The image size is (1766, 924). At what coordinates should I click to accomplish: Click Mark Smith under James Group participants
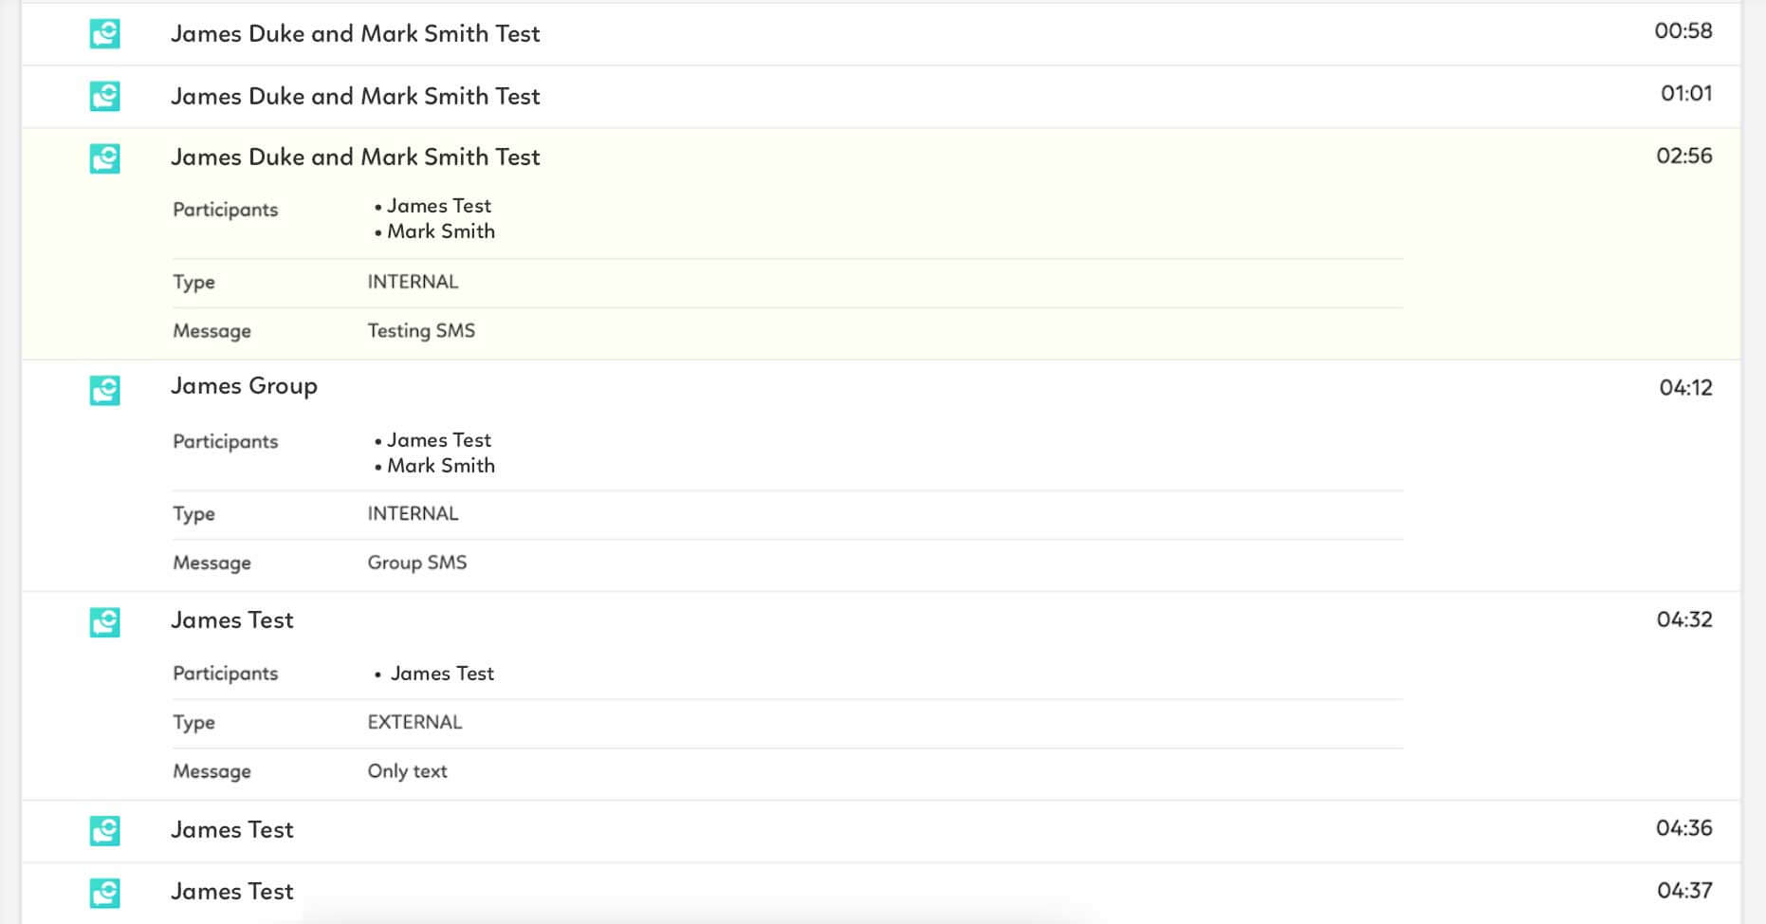[x=440, y=466]
